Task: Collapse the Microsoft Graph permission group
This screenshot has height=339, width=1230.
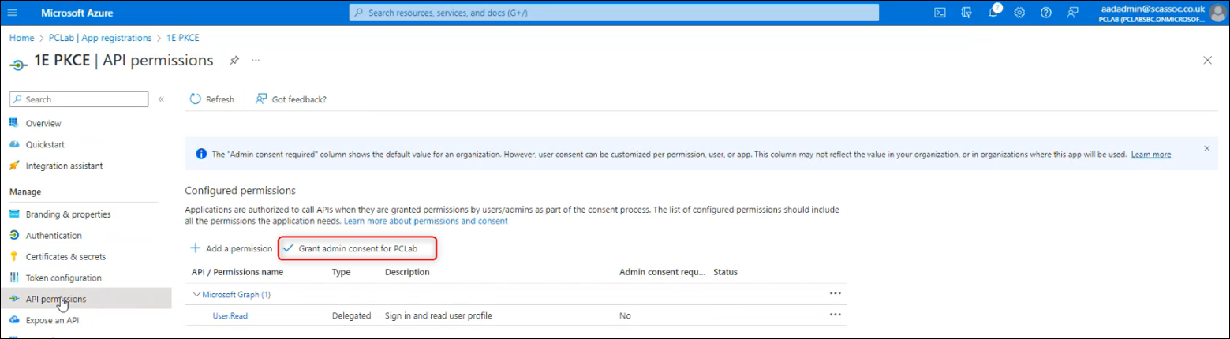Action: 197,294
